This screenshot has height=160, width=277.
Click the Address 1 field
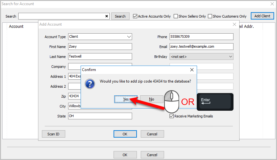click(75, 76)
